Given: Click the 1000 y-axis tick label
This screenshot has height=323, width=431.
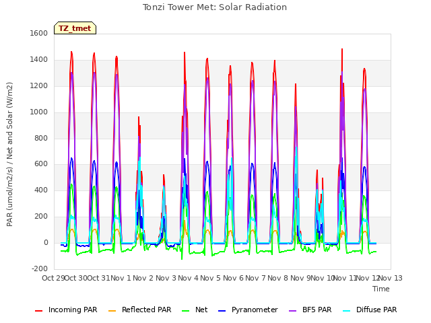Looking at the screenshot, I should pyautogui.click(x=39, y=112).
